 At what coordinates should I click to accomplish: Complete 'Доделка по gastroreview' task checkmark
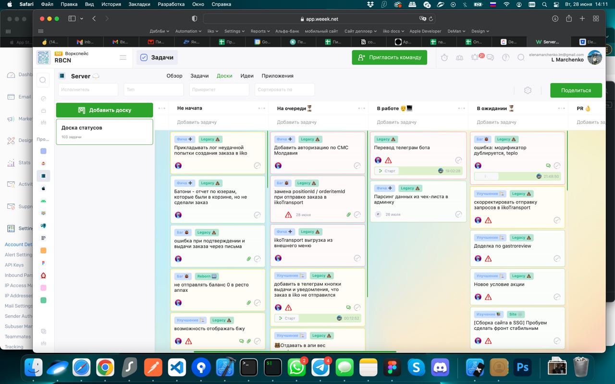coord(557,259)
